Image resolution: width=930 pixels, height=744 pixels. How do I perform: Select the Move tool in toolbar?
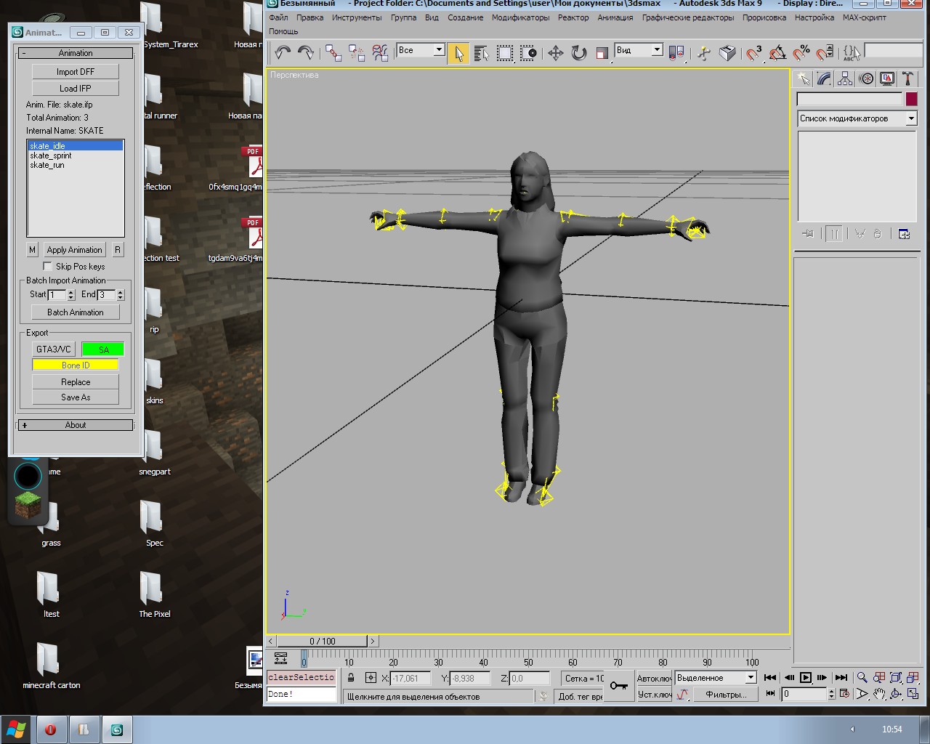pos(555,52)
